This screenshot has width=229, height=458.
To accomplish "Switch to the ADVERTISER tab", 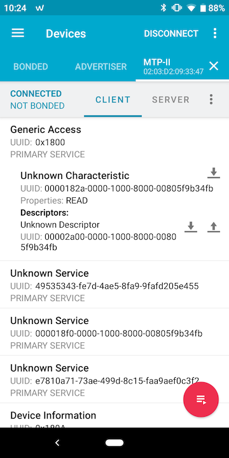I will pyautogui.click(x=101, y=67).
